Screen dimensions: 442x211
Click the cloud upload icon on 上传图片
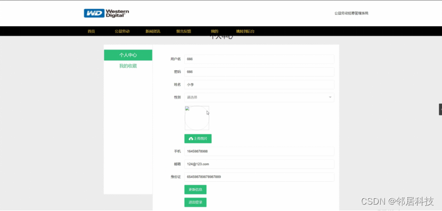coord(191,139)
